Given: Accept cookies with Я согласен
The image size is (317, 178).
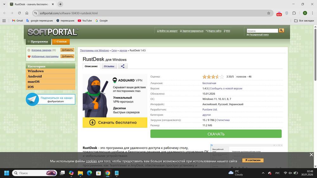Looking at the screenshot, I should [253, 160].
